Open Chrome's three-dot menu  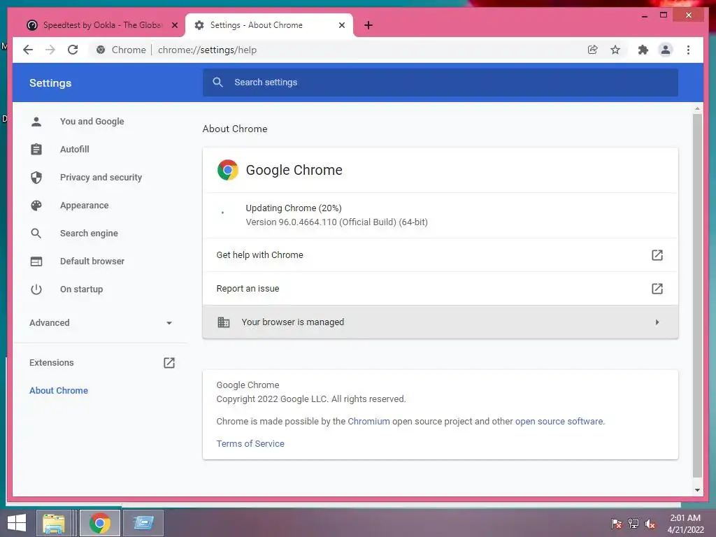[688, 50]
